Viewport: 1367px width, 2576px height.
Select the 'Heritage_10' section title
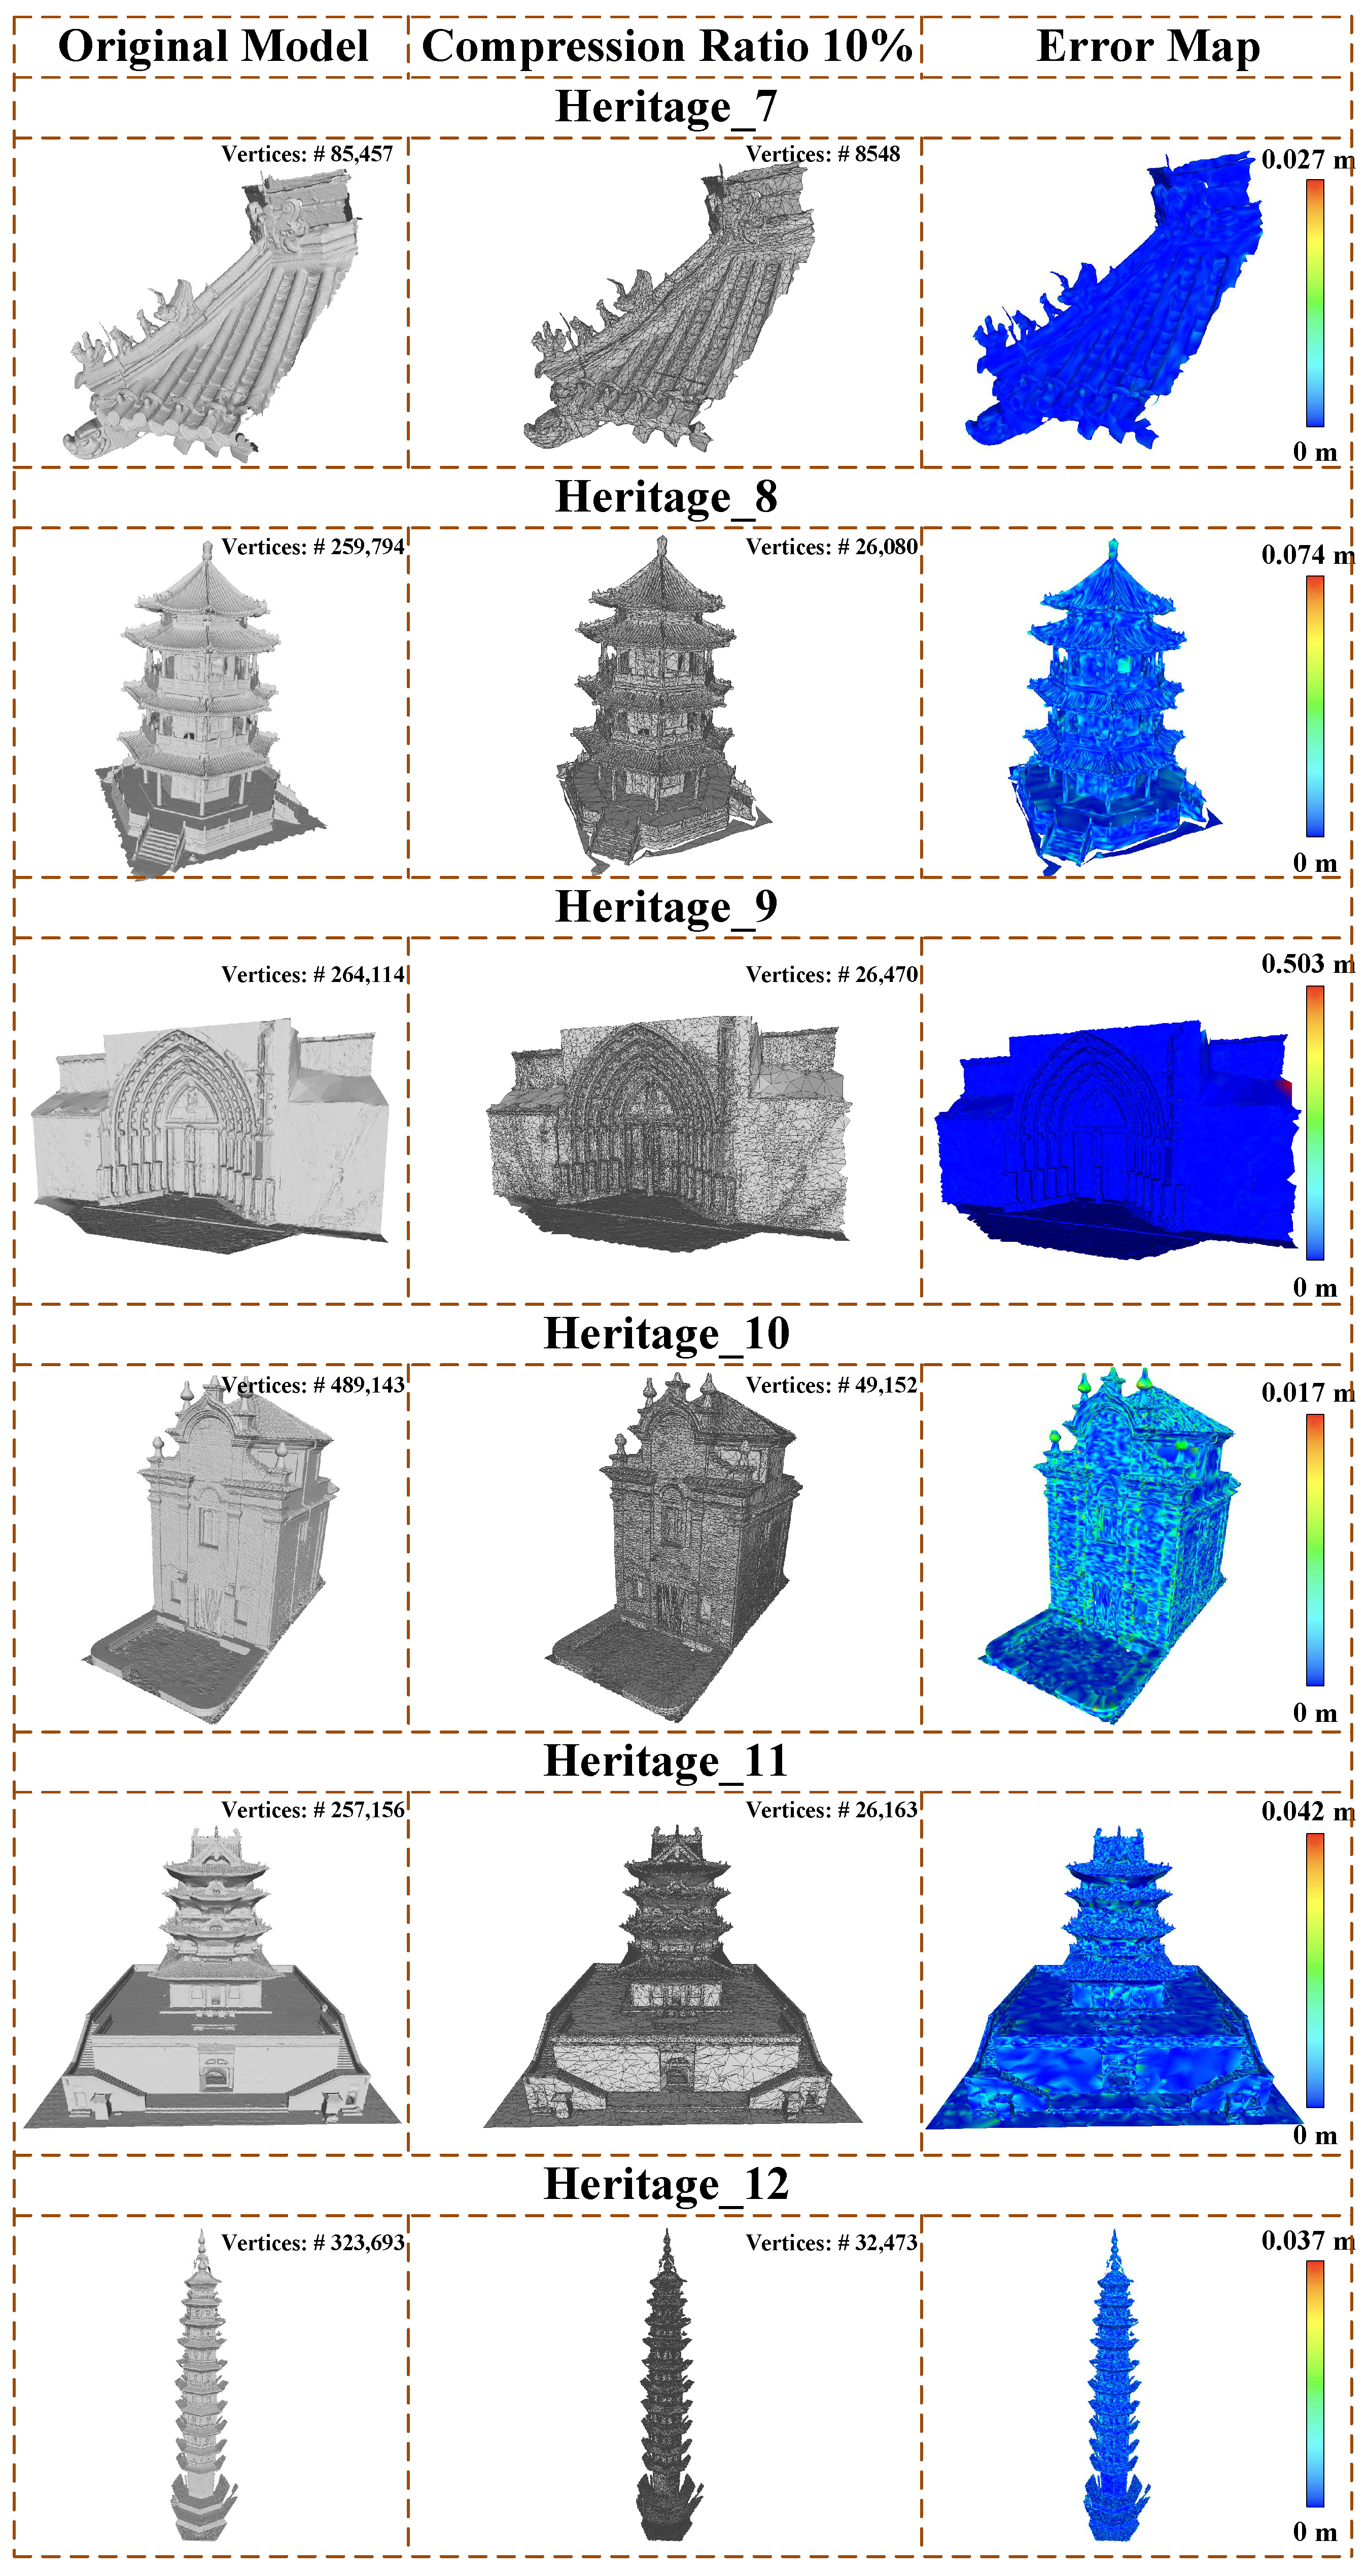point(667,1333)
